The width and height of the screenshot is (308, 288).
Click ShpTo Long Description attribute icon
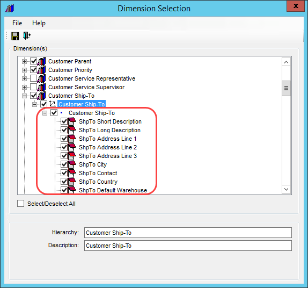pos(72,130)
